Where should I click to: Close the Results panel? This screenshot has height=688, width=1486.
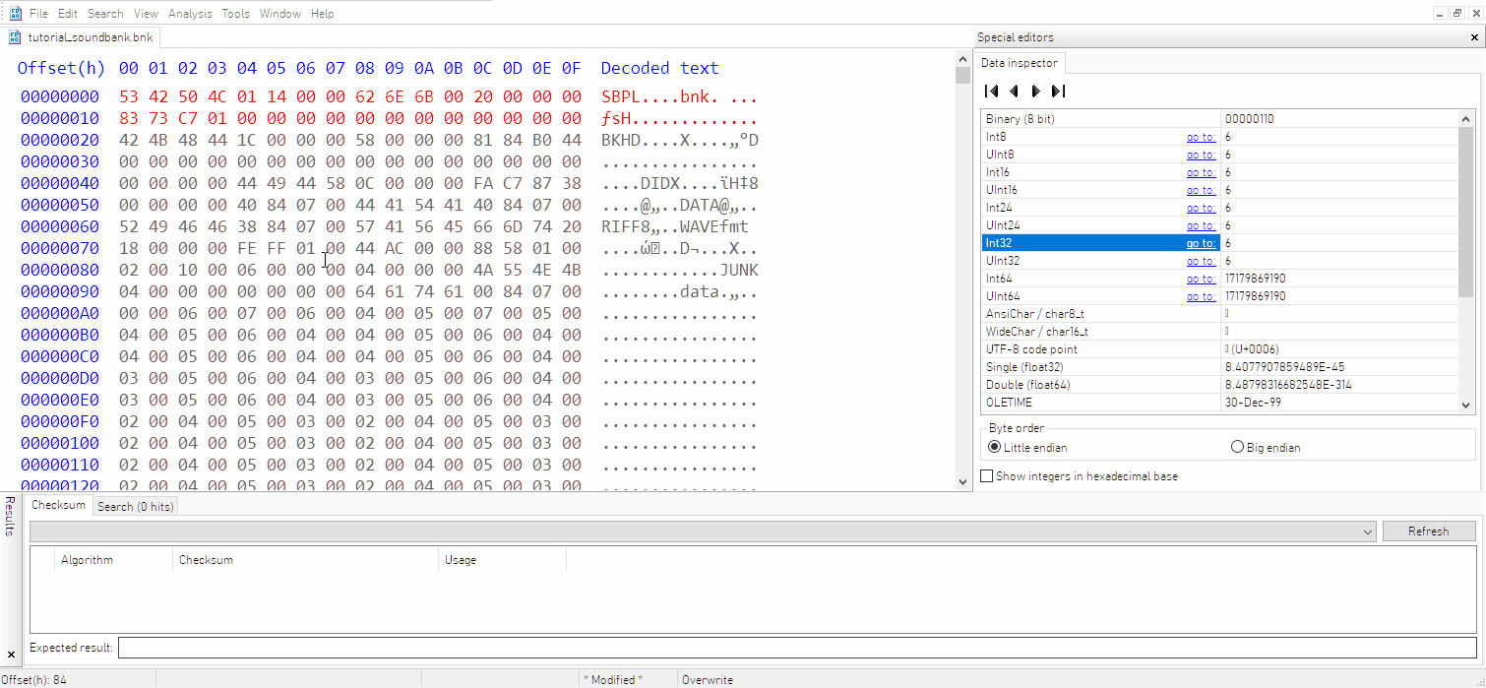pyautogui.click(x=11, y=653)
